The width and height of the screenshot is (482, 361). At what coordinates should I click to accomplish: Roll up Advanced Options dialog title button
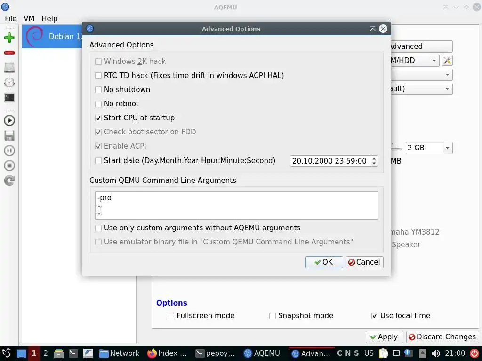(x=373, y=29)
